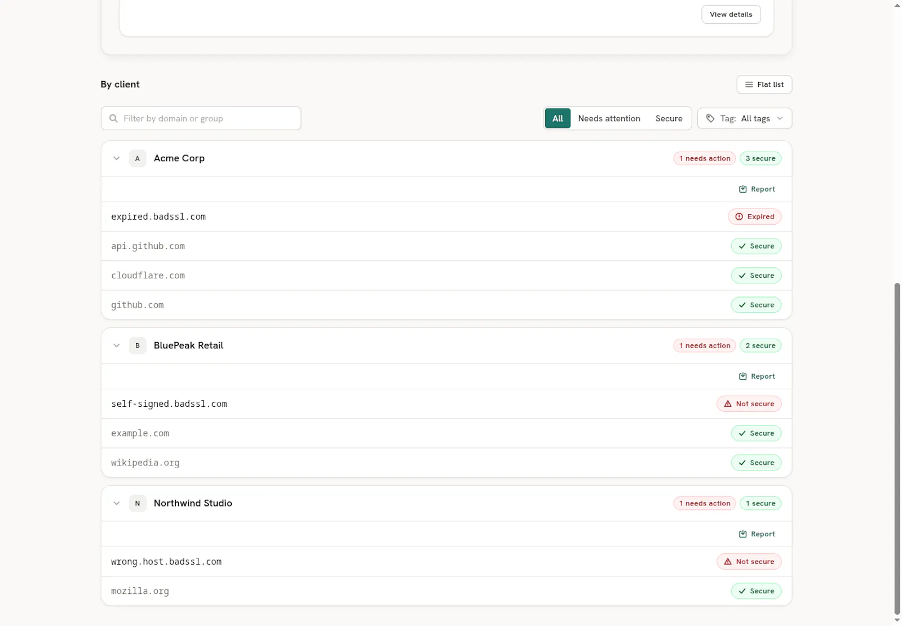Click the Secure badge for wikipedia.org
Viewport: 902px width, 626px height.
tap(755, 463)
